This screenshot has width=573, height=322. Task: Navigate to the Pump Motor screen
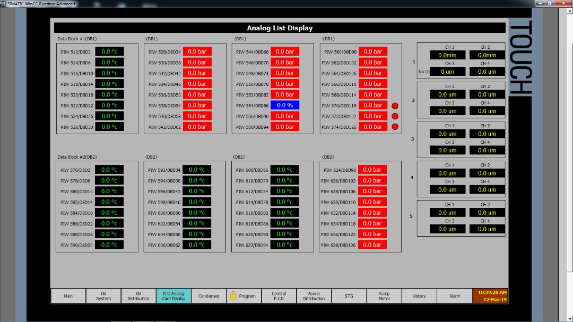(384, 296)
